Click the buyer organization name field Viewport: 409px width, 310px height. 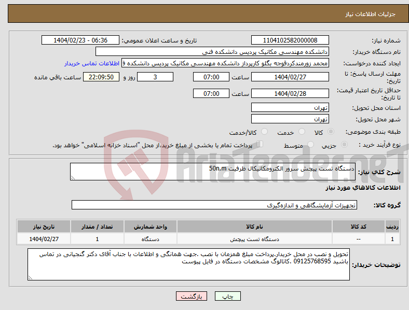(212, 51)
